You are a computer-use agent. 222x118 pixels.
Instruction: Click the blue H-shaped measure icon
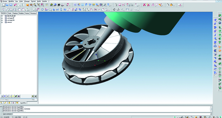pos(127,10)
